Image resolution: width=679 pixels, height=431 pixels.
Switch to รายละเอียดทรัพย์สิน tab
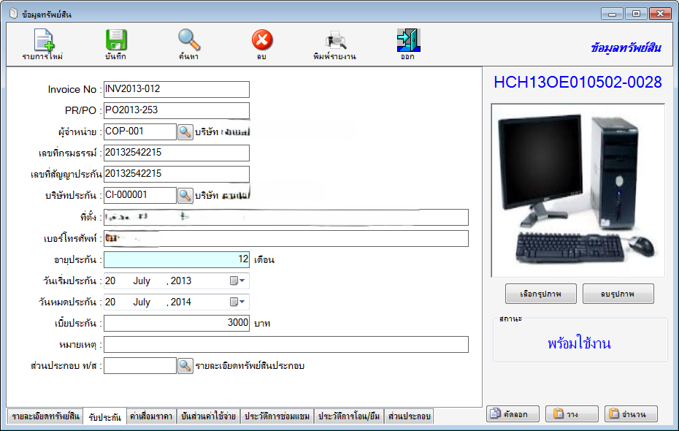point(45,416)
